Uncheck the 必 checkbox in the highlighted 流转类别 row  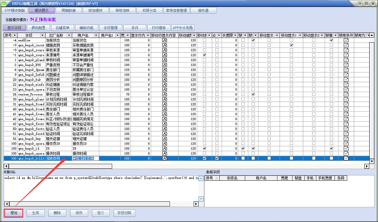pyautogui.click(x=217, y=158)
